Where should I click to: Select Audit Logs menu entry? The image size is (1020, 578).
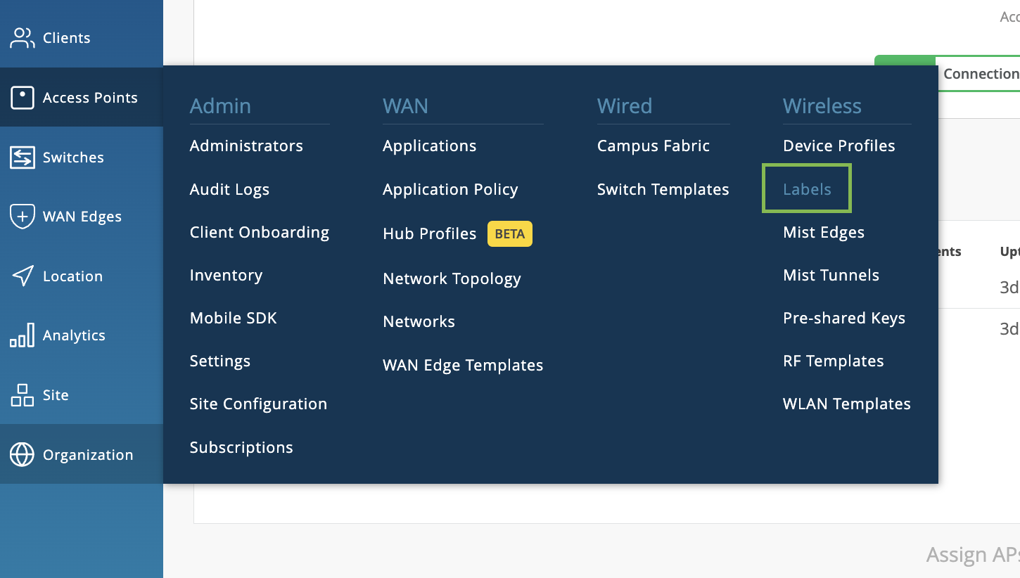pyautogui.click(x=229, y=189)
